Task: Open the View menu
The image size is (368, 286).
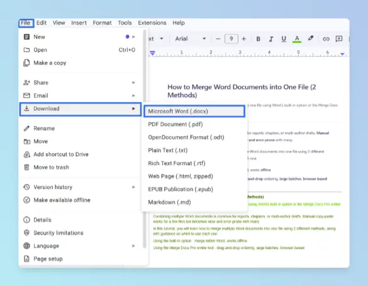Action: (59, 23)
